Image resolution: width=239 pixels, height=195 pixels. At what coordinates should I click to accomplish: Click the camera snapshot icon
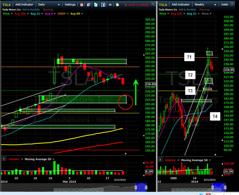[x=110, y=5]
